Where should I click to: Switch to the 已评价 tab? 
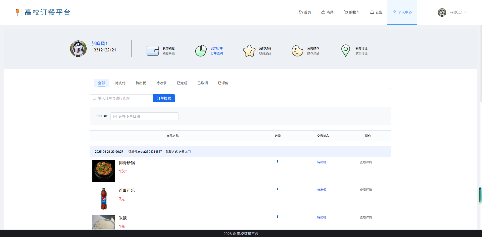(223, 83)
